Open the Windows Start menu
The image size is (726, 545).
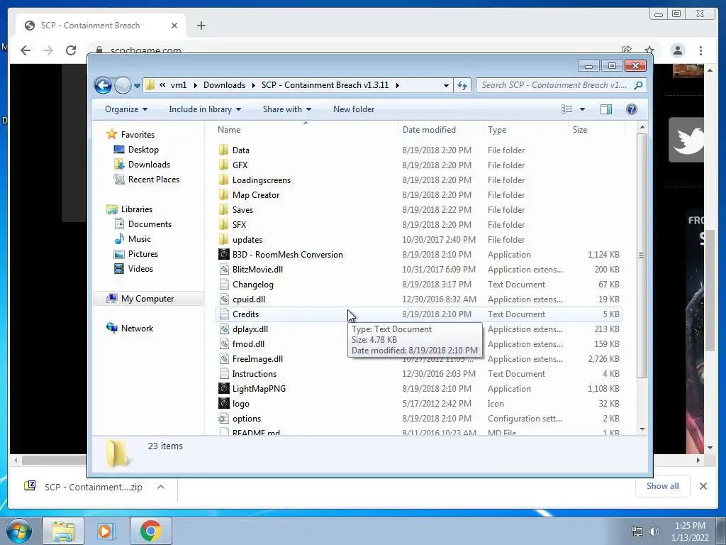[x=18, y=531]
